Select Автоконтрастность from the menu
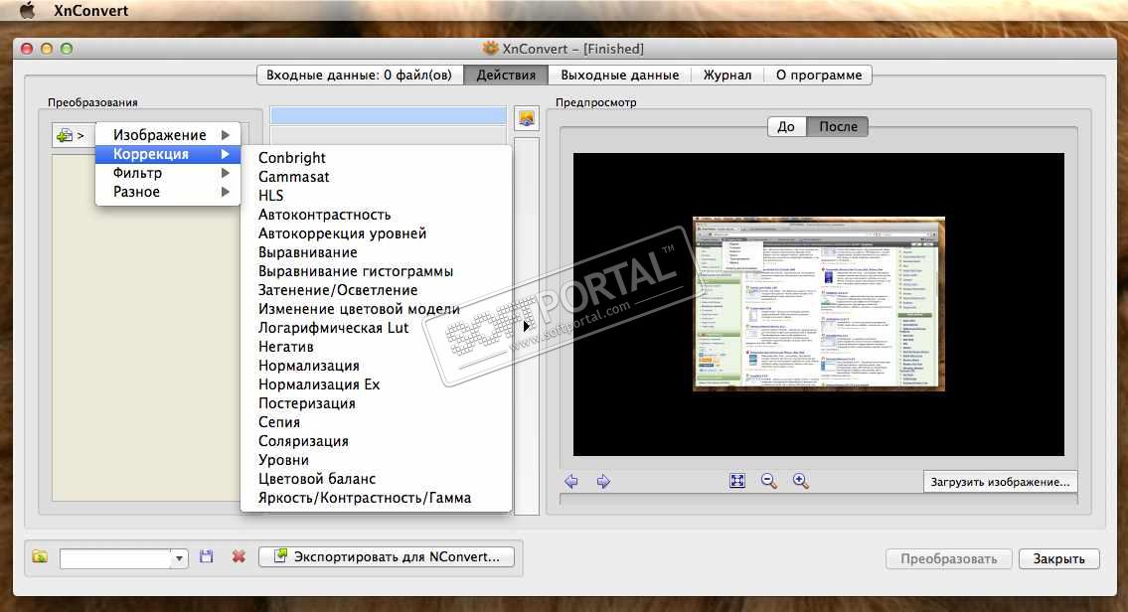Screen dimensions: 1128x612 pos(377,215)
